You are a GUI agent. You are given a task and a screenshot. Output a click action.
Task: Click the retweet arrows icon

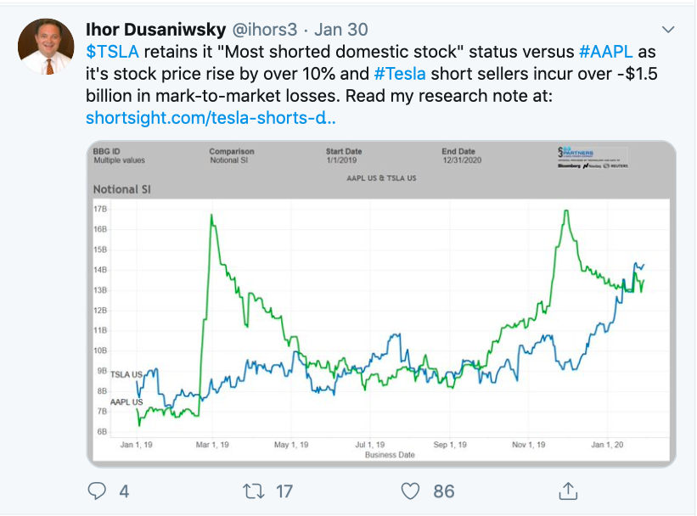point(253,491)
